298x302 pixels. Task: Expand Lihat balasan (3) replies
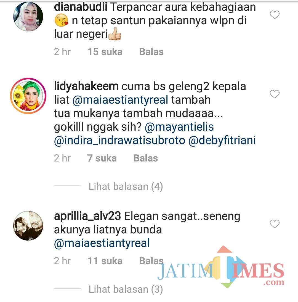[x=126, y=289]
